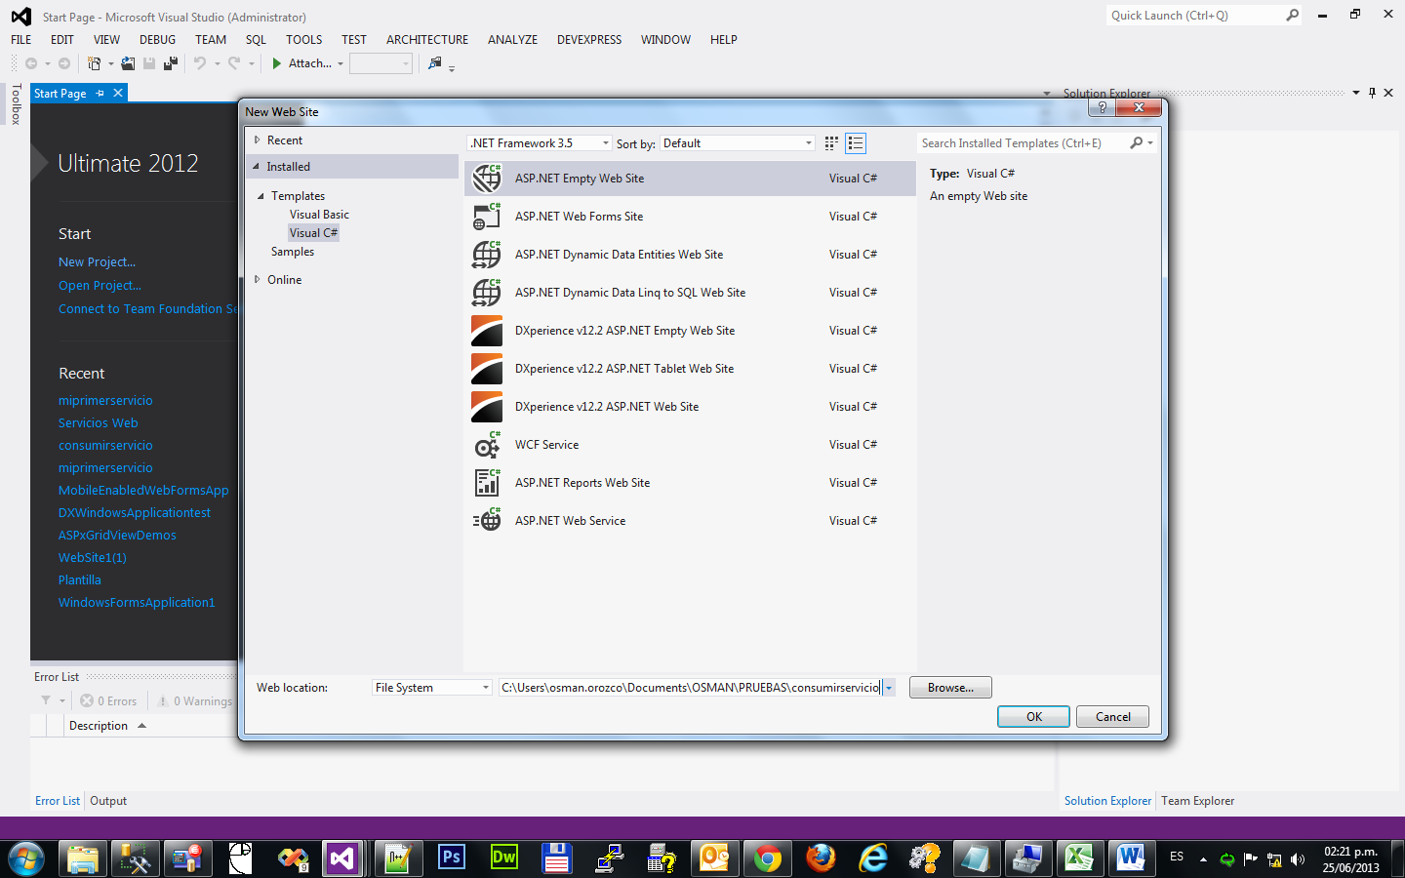Select Samples in the tree

pyautogui.click(x=293, y=252)
